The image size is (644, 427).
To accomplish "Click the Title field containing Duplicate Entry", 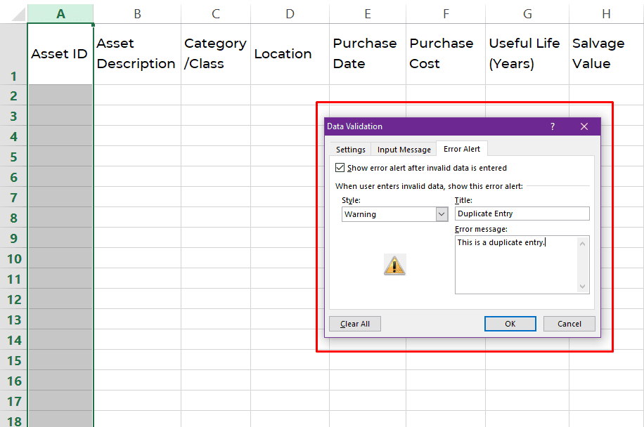I will click(522, 213).
